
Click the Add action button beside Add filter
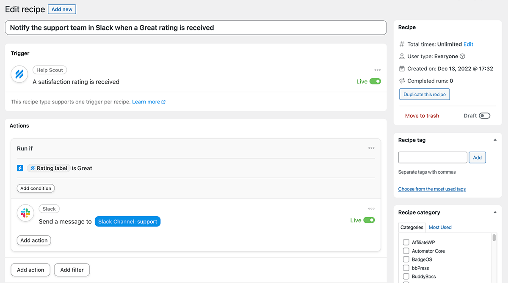[30, 270]
